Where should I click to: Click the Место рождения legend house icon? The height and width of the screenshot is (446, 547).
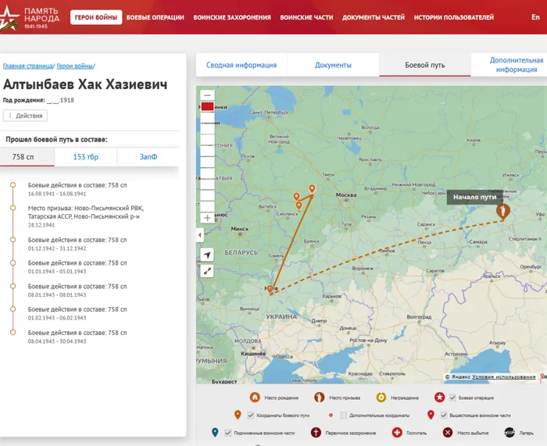254,397
